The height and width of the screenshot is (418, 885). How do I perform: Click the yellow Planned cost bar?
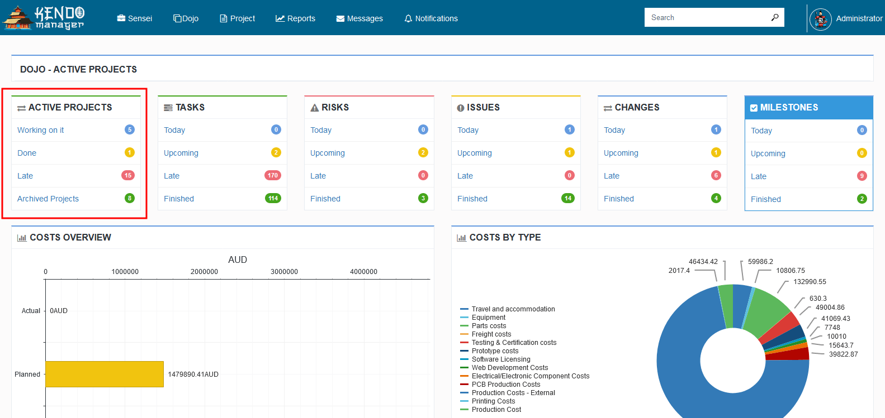point(105,374)
